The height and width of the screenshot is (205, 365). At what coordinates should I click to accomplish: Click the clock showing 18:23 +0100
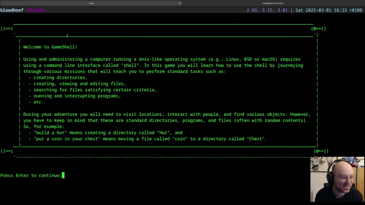tap(348, 10)
